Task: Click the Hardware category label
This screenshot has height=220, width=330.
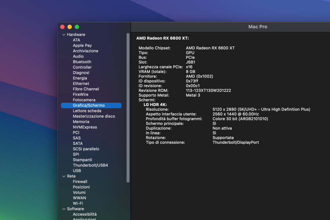Action: [76, 35]
